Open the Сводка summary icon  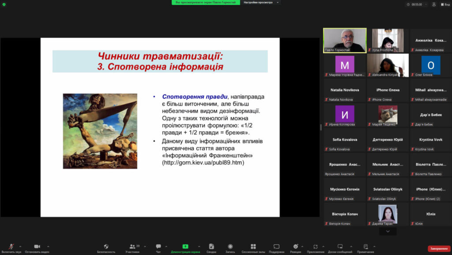(x=211, y=247)
